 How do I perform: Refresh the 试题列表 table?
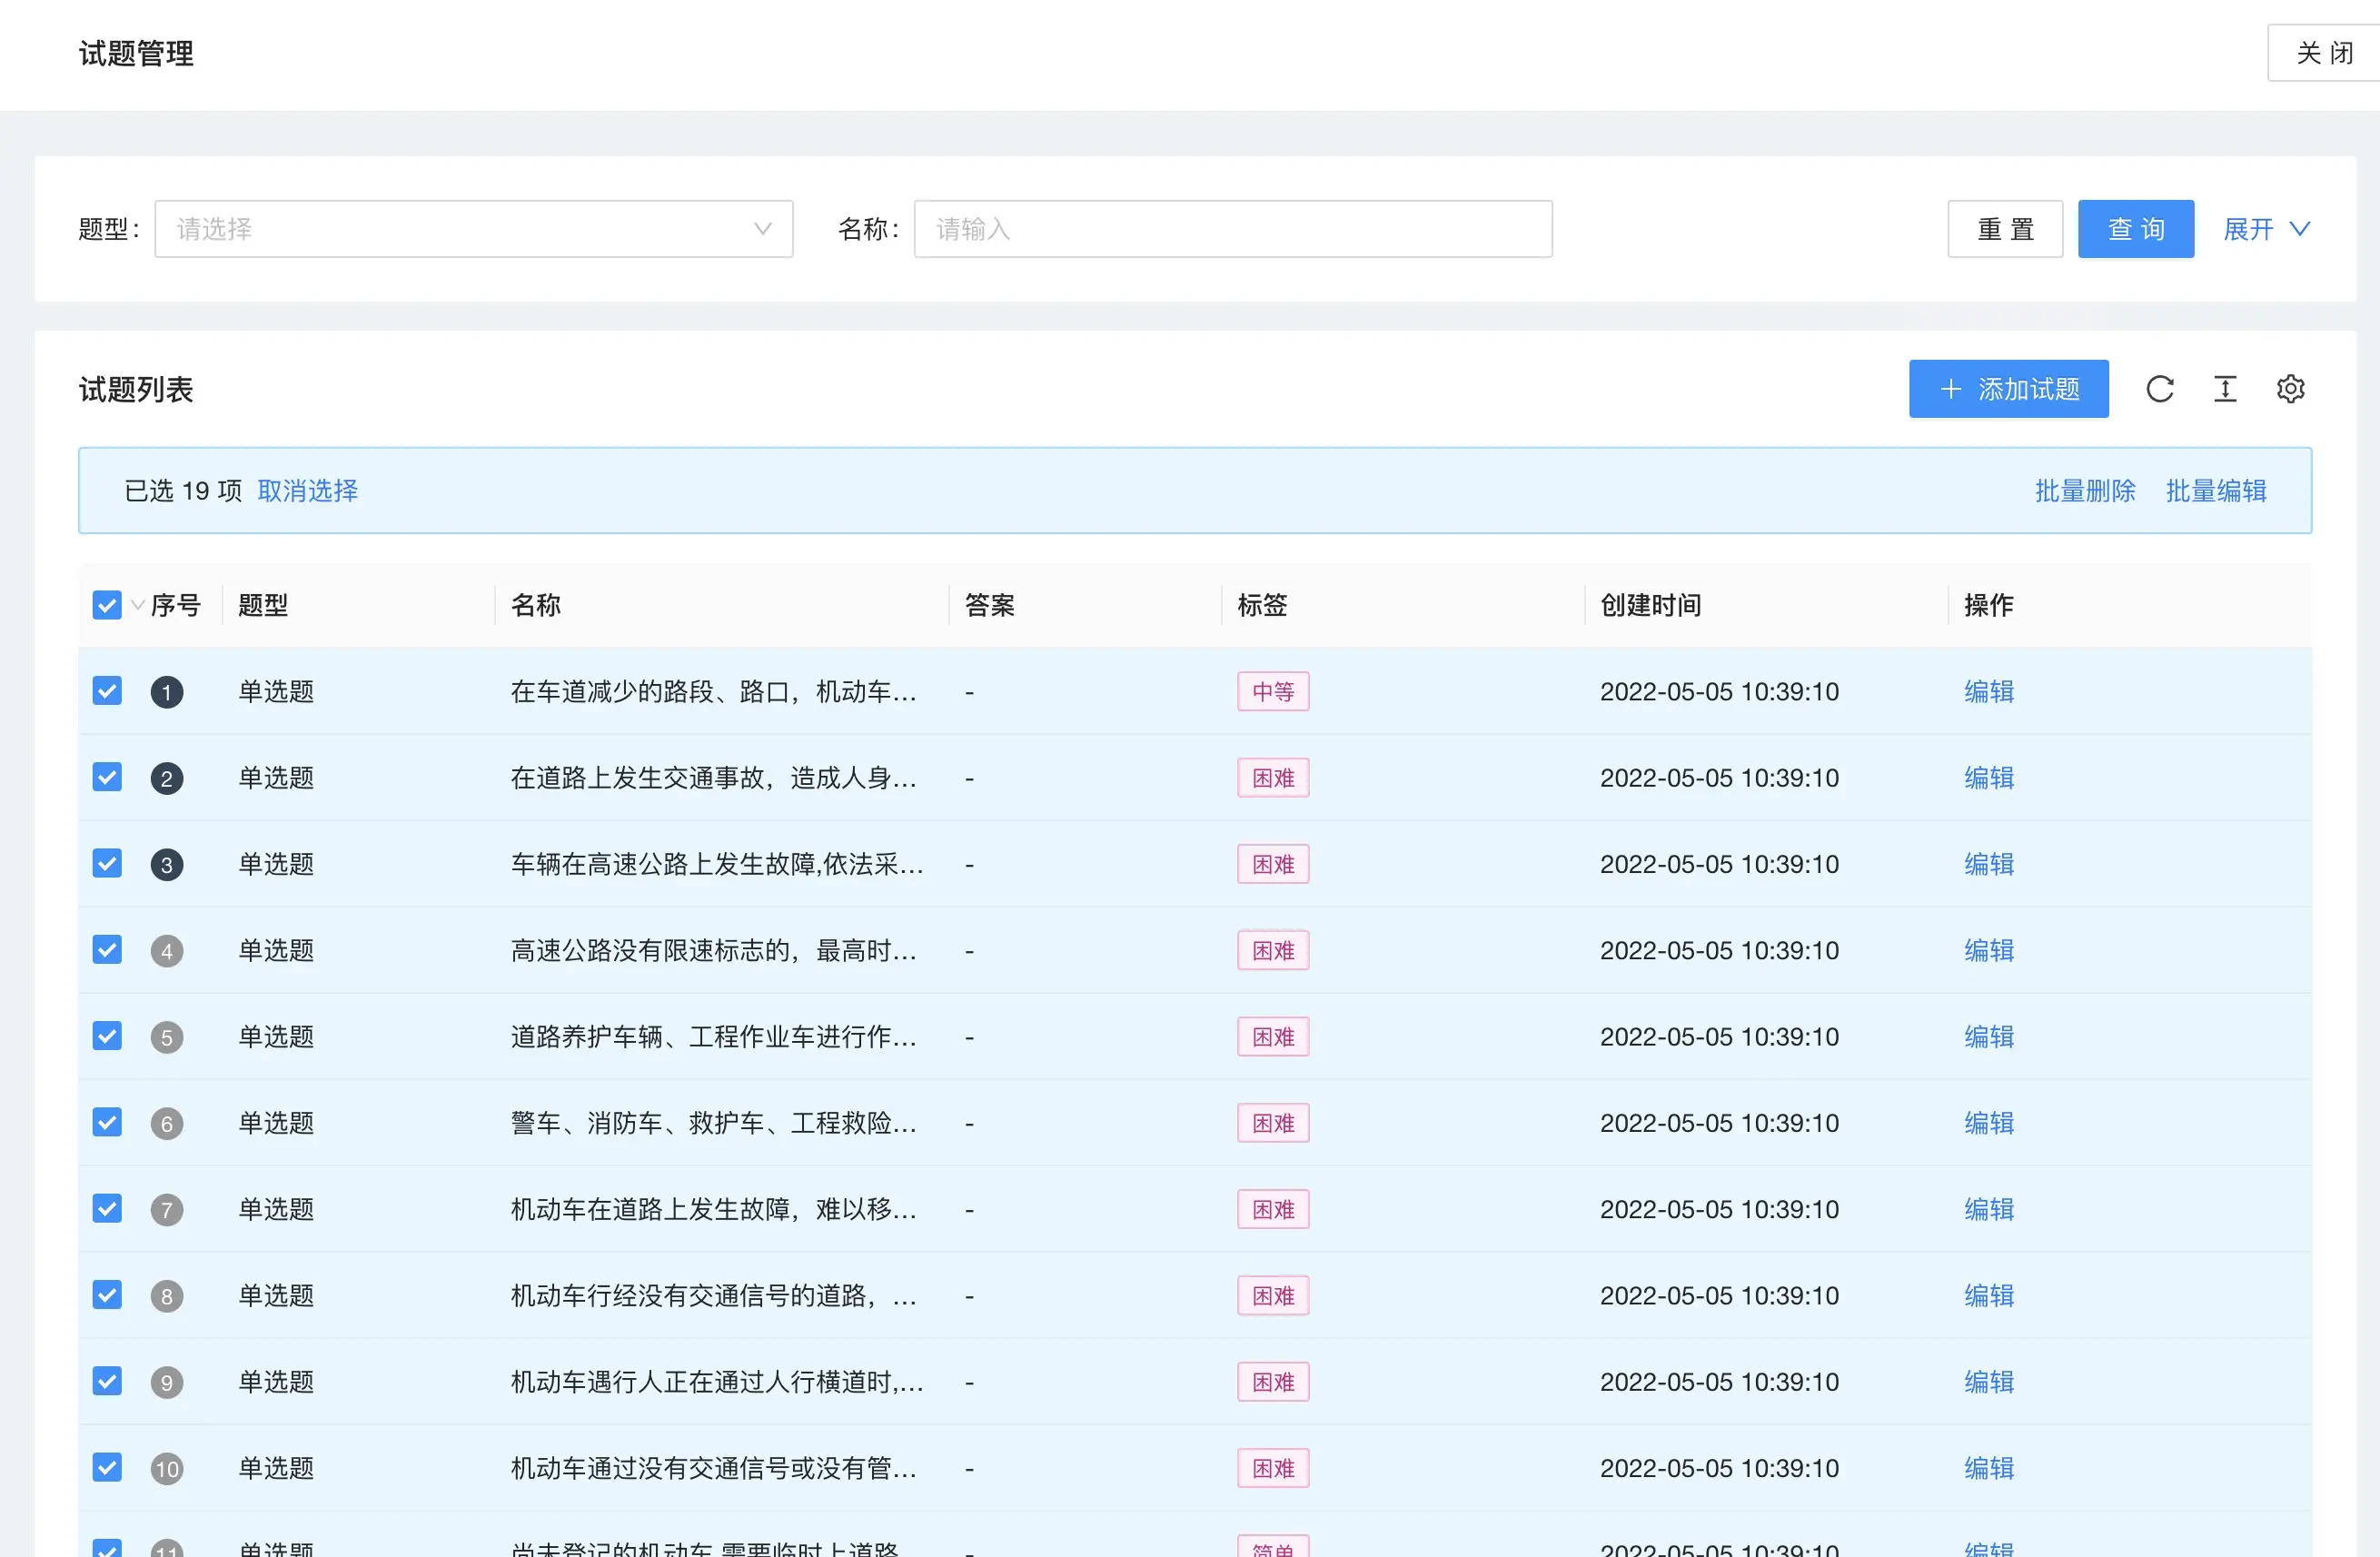tap(2160, 389)
